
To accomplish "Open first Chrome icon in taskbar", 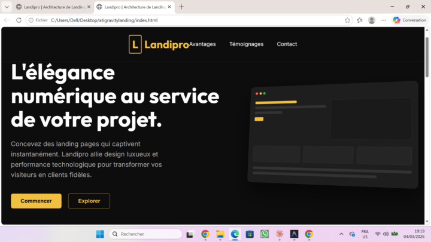I will click(x=205, y=234).
